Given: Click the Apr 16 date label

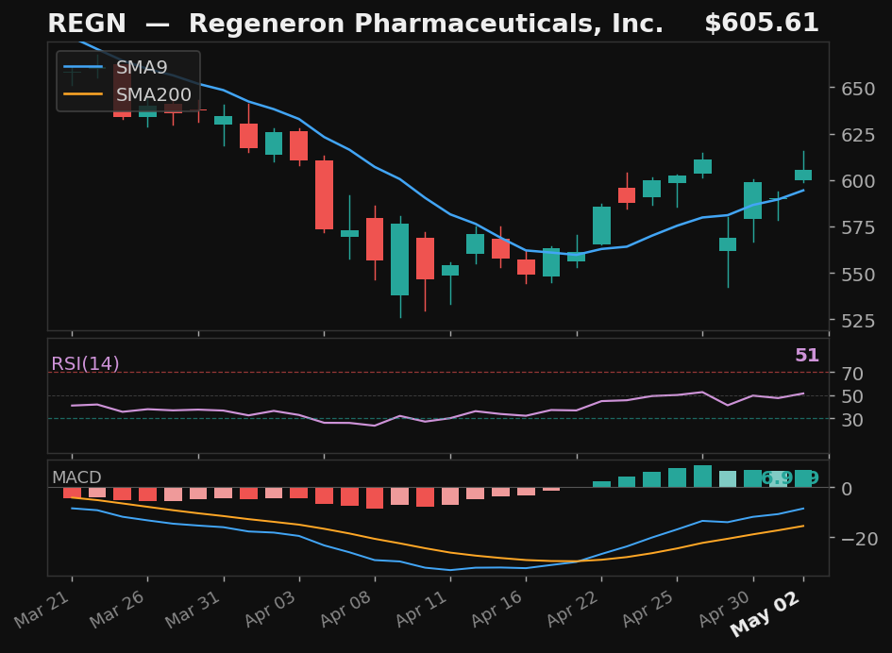Looking at the screenshot, I should click(x=496, y=610).
